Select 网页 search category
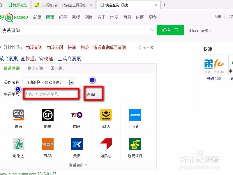The width and height of the screenshot is (233, 175). [x=50, y=17]
